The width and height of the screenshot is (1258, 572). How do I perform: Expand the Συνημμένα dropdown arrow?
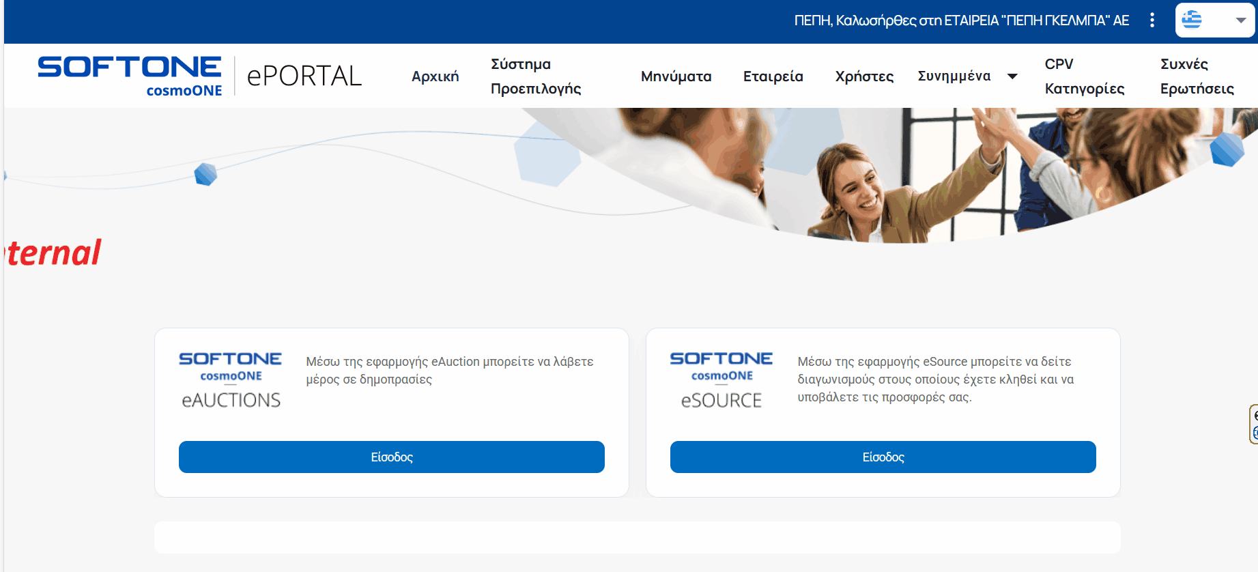coord(1012,76)
